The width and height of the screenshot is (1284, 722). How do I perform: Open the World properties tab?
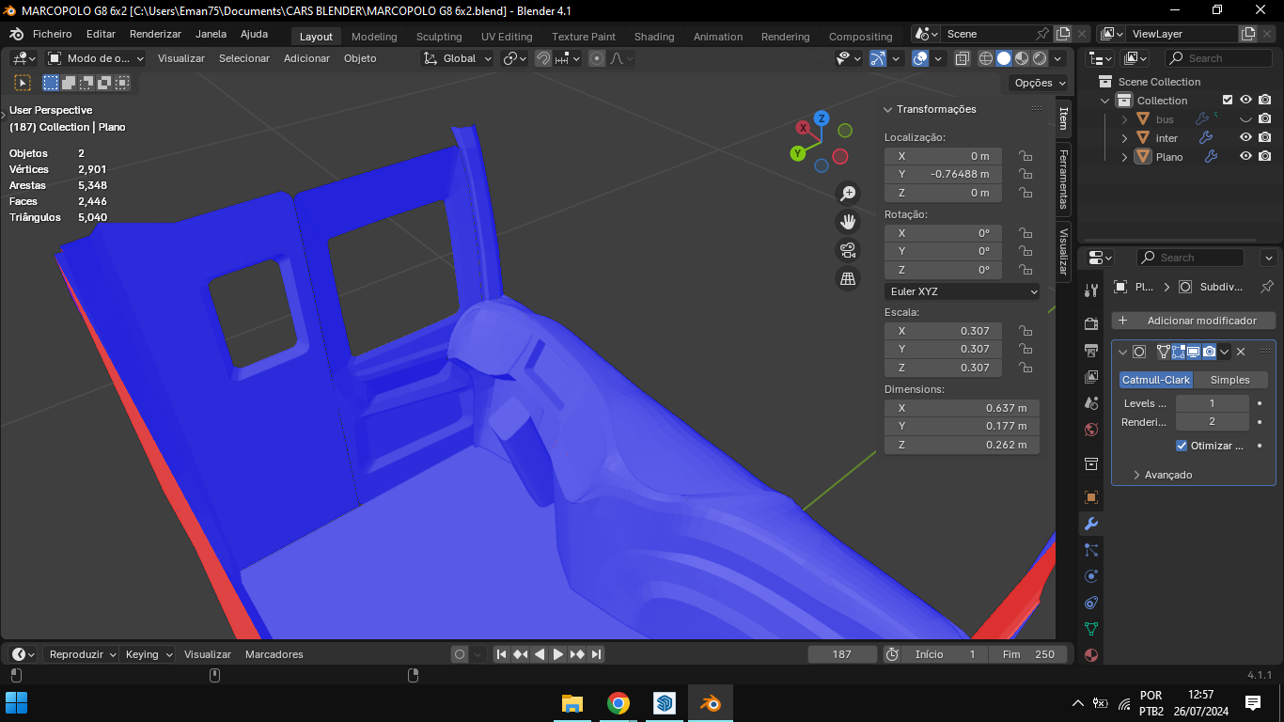pyautogui.click(x=1091, y=430)
